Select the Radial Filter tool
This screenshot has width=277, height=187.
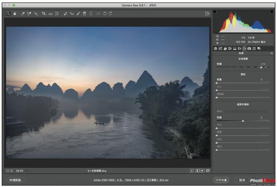91,14
